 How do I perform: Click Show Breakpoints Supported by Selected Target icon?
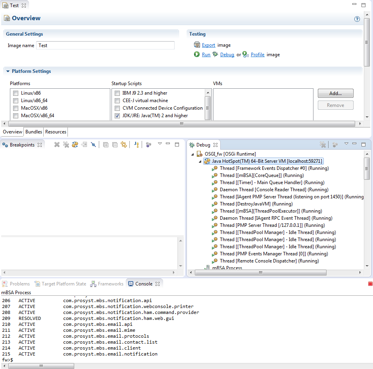(x=75, y=145)
